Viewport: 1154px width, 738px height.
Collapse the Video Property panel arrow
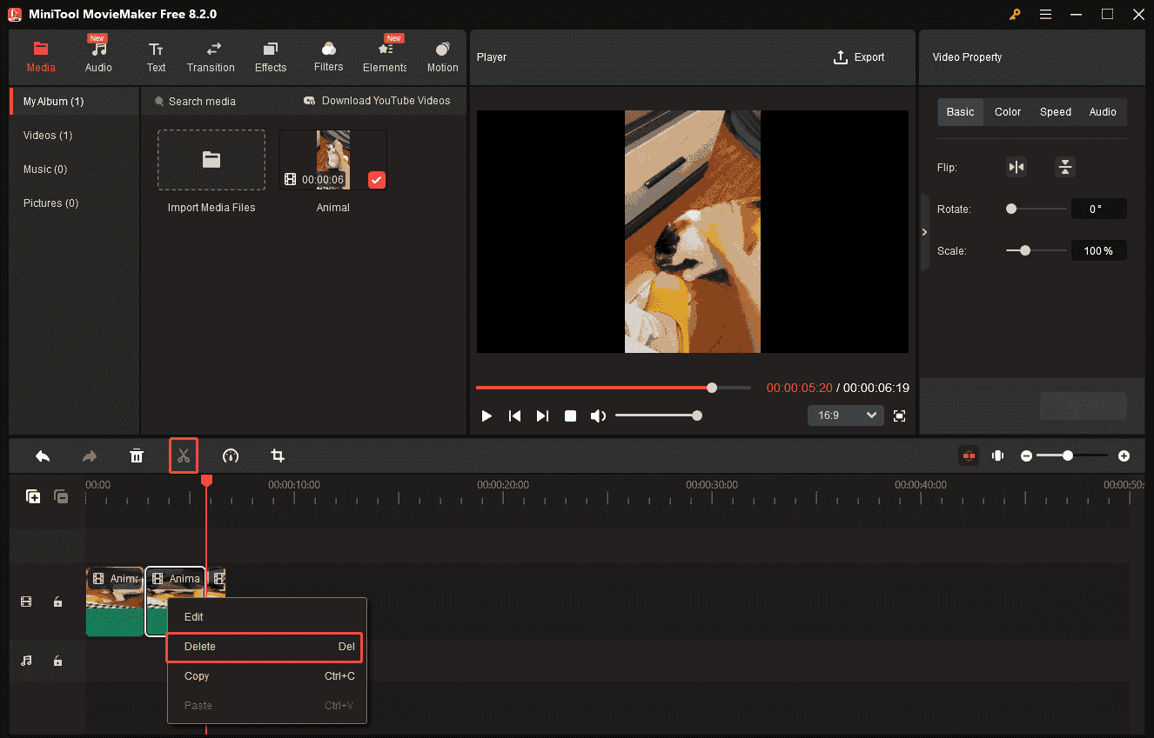tap(924, 232)
